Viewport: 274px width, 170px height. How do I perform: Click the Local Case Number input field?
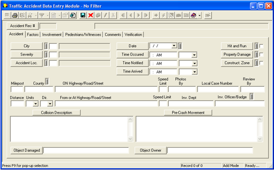218,89
